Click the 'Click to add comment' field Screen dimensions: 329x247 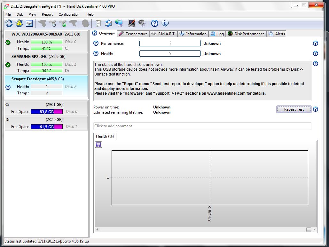[x=202, y=126]
